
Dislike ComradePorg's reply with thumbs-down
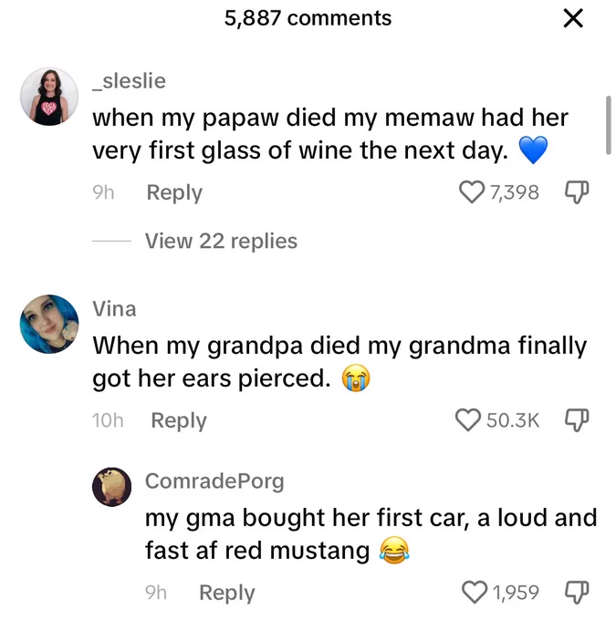(577, 593)
